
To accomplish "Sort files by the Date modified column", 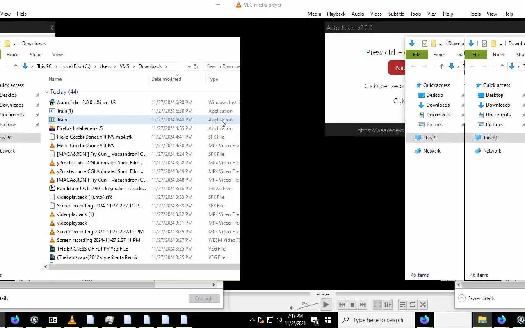I will [166, 79].
